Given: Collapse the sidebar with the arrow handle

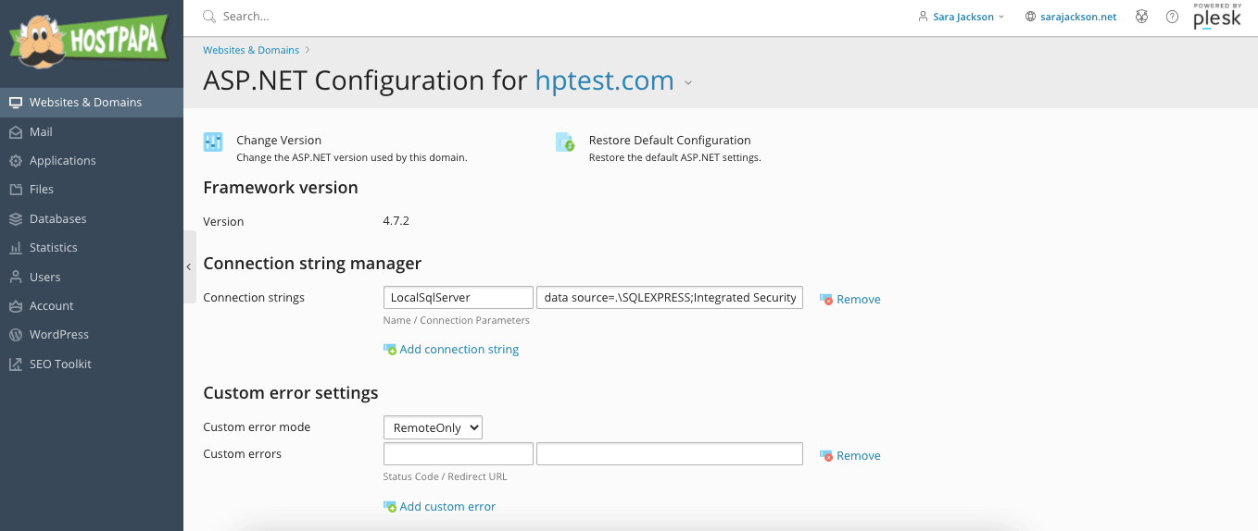Looking at the screenshot, I should [189, 266].
